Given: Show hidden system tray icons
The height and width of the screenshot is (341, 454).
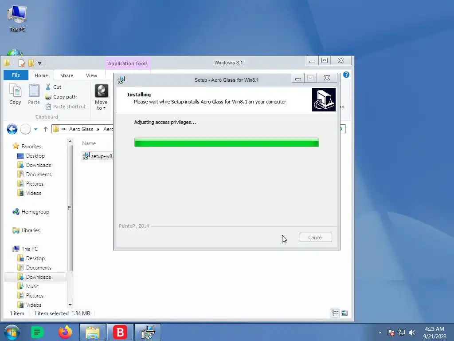Looking at the screenshot, I should pos(380,333).
